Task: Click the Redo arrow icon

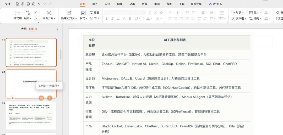Action: tap(45, 4)
